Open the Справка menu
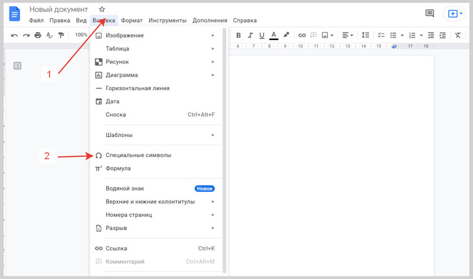Viewport: 473px width, 279px height. point(245,21)
